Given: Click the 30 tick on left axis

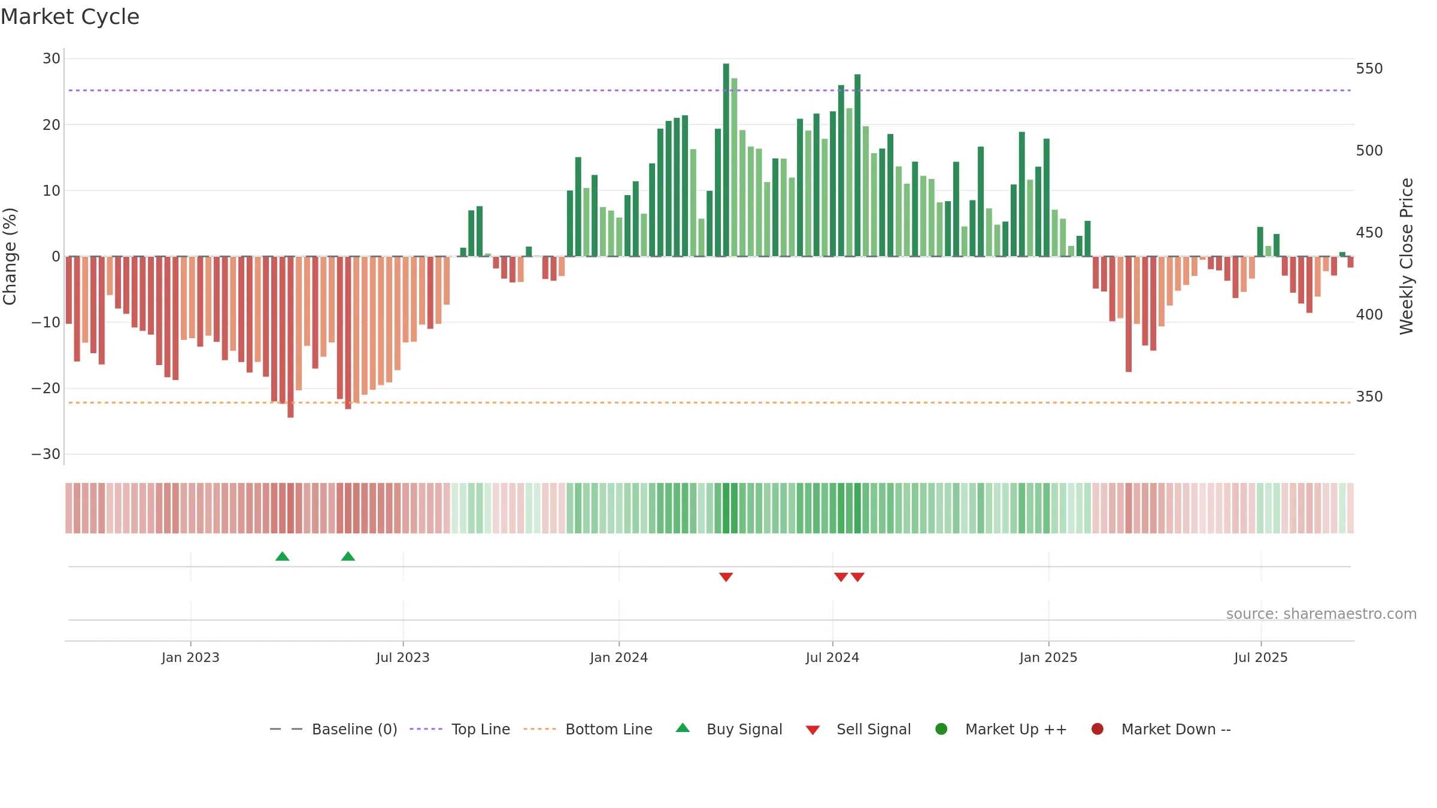Looking at the screenshot, I should tap(51, 59).
